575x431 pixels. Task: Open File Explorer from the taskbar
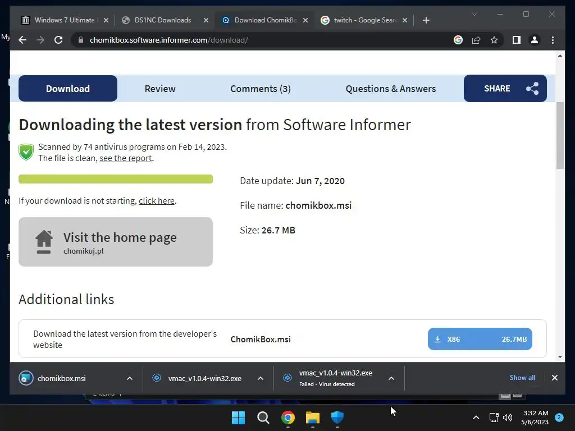313,418
